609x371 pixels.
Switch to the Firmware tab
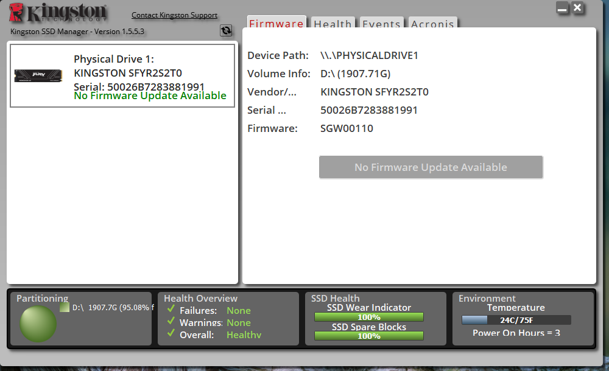276,24
